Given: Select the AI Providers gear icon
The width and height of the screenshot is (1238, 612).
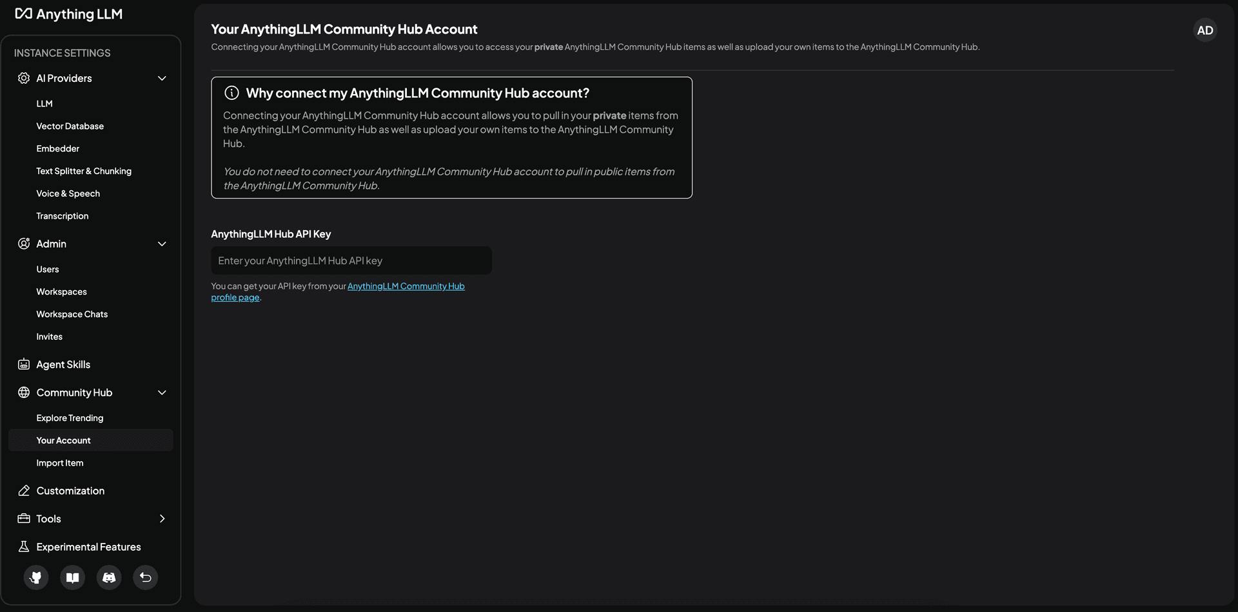Looking at the screenshot, I should (x=23, y=78).
